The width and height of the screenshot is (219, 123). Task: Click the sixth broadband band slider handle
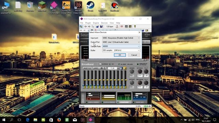coord(103,80)
